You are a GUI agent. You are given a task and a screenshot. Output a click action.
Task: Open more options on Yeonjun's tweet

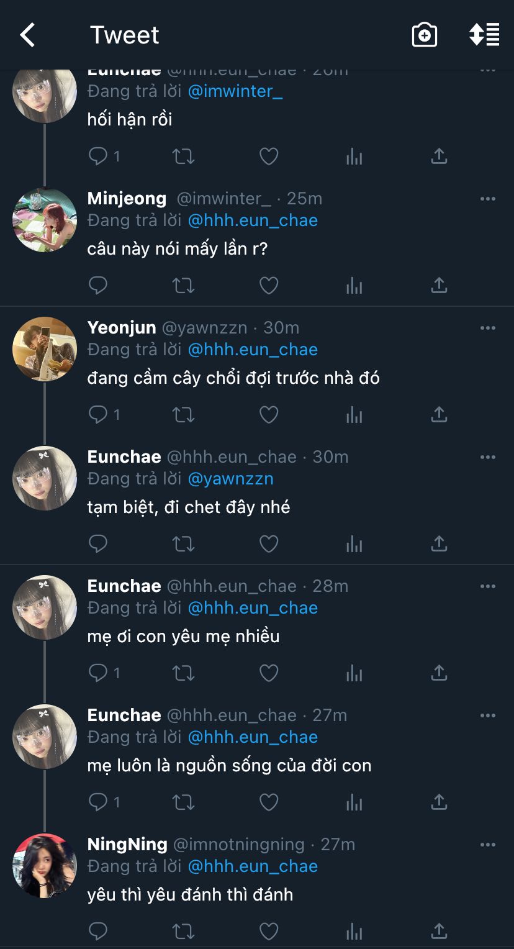click(x=488, y=328)
